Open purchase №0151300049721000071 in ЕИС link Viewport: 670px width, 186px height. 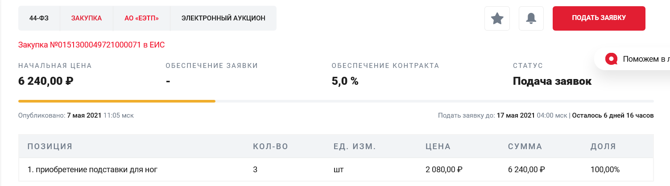coord(92,45)
